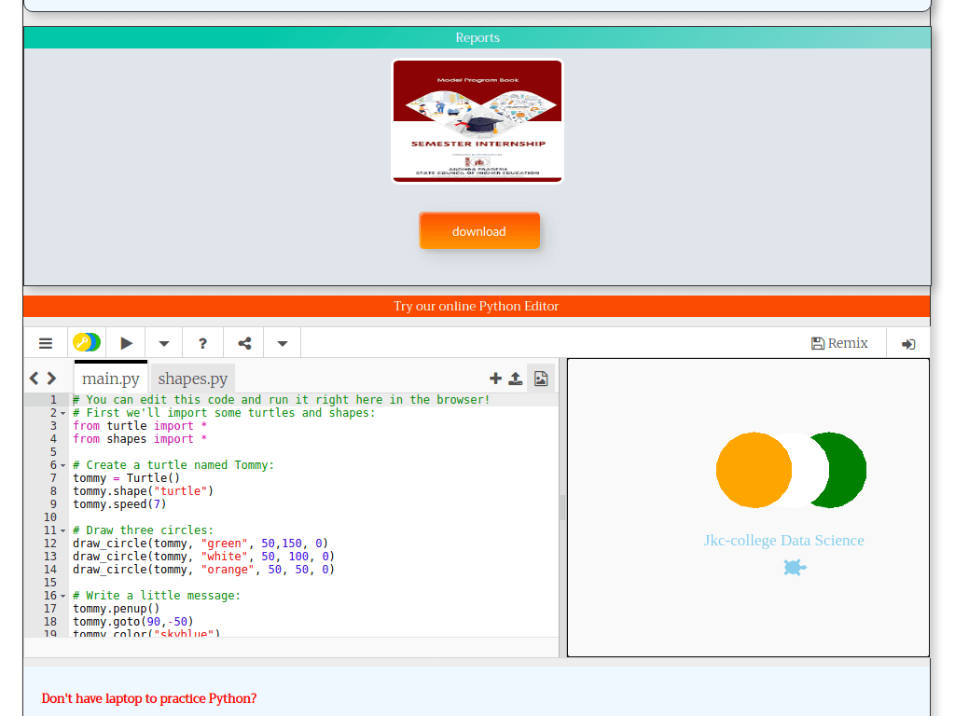Click the right tab navigation arrow
This screenshot has width=955, height=716.
coord(52,379)
